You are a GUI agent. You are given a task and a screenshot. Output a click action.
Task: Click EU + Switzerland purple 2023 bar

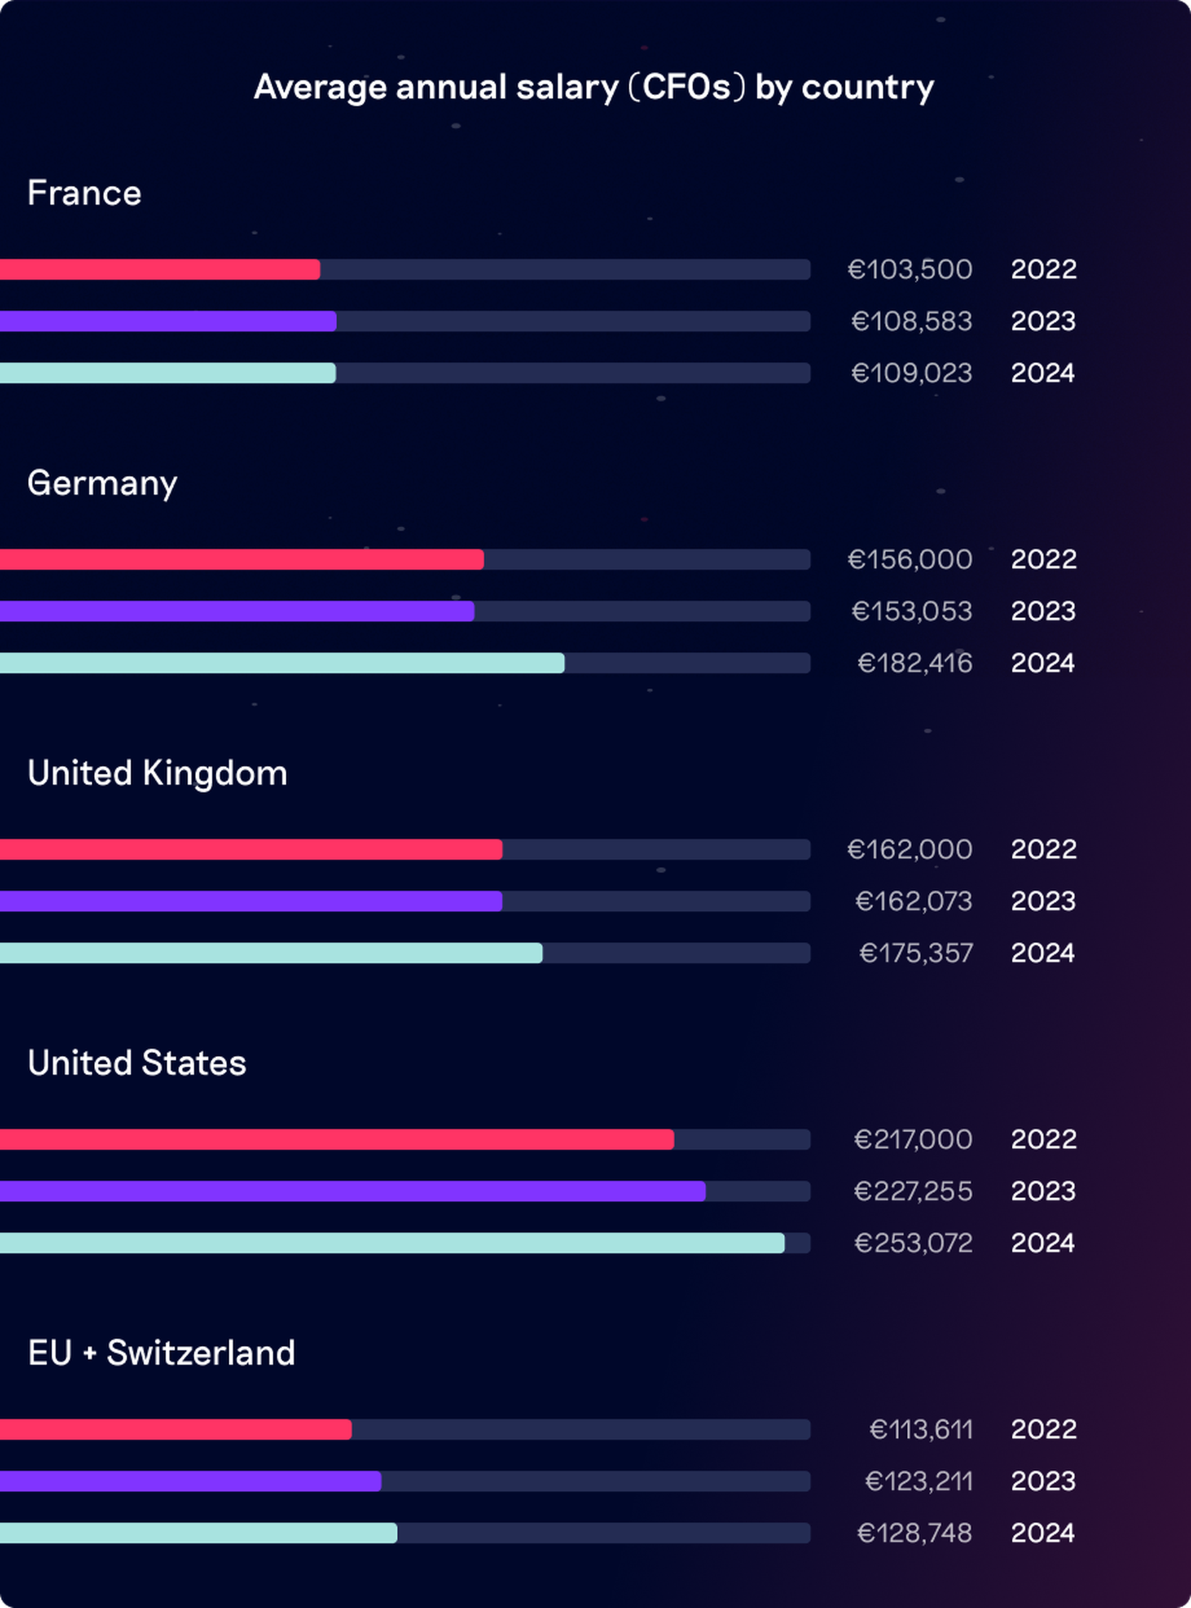[190, 1481]
